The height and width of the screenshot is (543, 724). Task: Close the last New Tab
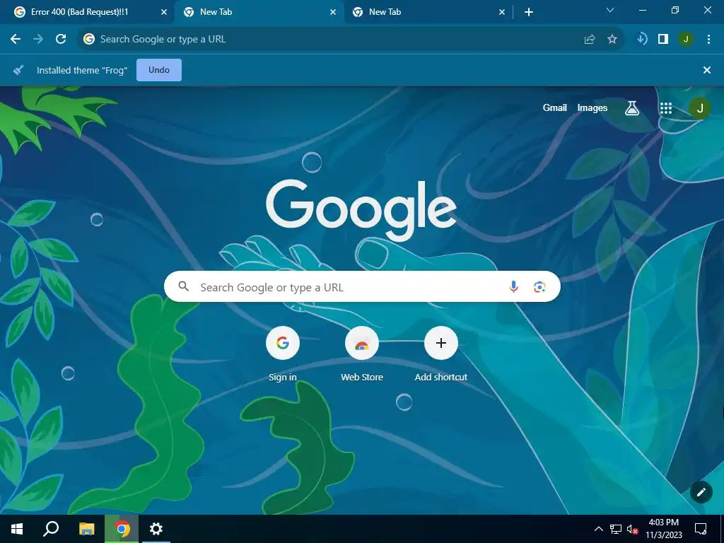coord(502,13)
